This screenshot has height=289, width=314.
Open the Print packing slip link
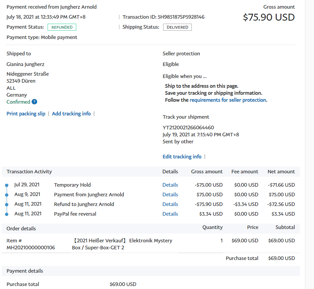pyautogui.click(x=26, y=114)
